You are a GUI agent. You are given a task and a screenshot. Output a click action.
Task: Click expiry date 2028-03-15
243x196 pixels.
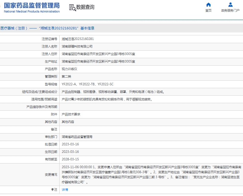click(70, 159)
